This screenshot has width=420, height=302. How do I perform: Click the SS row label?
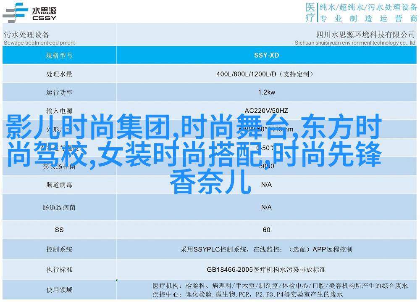(x=59, y=230)
